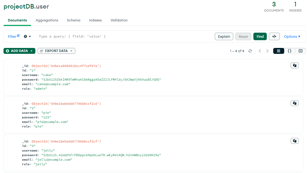Switch to table view layout
Viewport: 307px width, 173px height.
pos(300,51)
